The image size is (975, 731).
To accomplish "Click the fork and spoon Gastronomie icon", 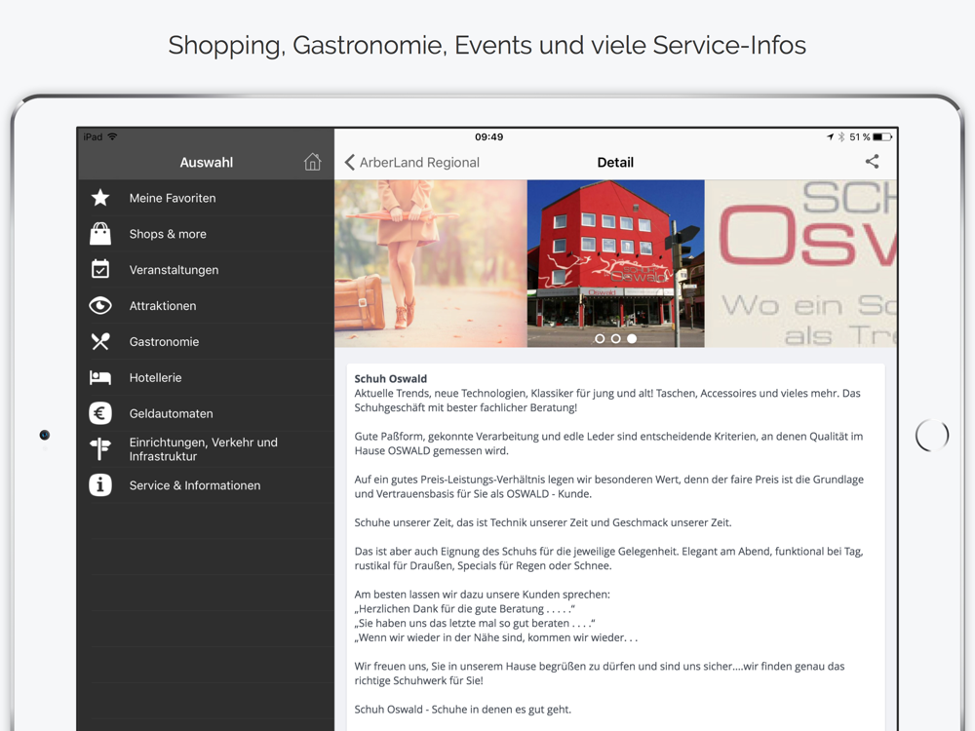I will (x=100, y=341).
